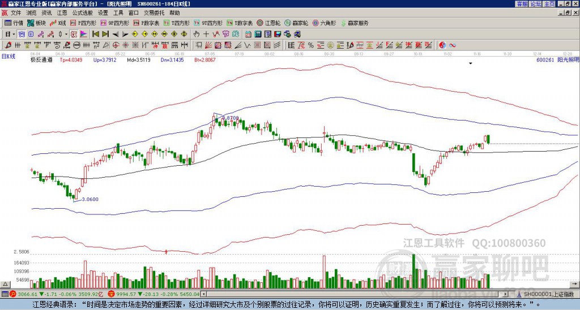Open 赢家服务 with dollar icon
Screen dimensions: 580x310
coord(355,23)
